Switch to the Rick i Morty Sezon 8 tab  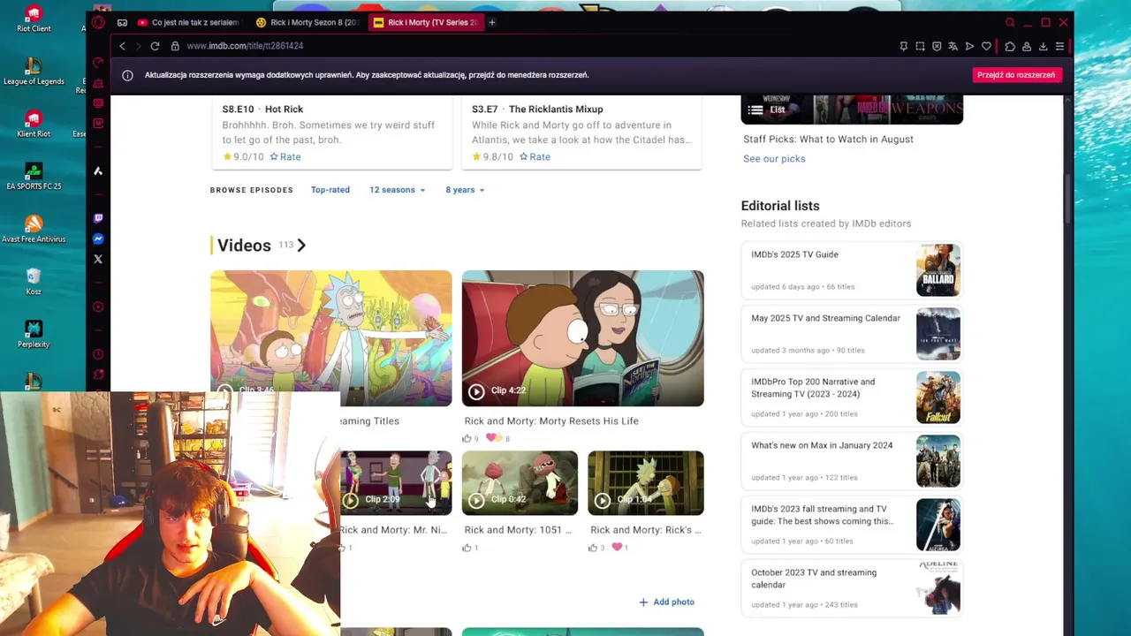pyautogui.click(x=307, y=22)
